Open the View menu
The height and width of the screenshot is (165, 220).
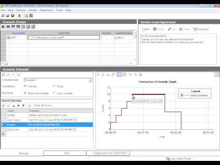(11, 10)
